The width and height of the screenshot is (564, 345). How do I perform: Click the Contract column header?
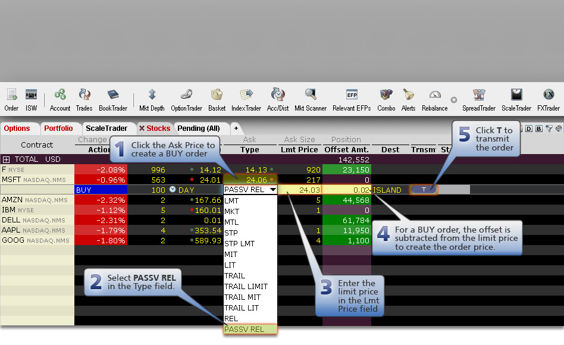click(37, 145)
